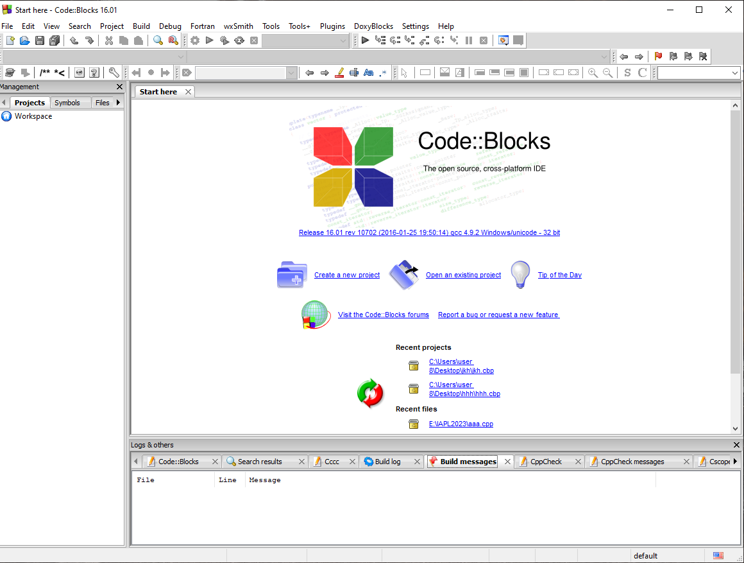This screenshot has height=563, width=744.
Task: Click the red highlight marker icon
Action: (x=340, y=73)
